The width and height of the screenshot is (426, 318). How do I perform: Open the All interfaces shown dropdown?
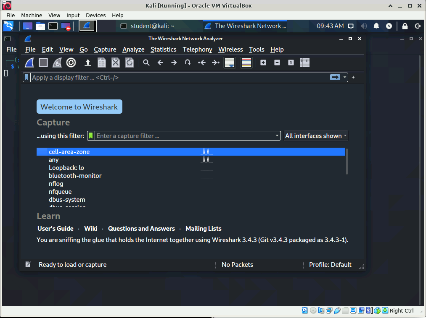click(x=316, y=136)
